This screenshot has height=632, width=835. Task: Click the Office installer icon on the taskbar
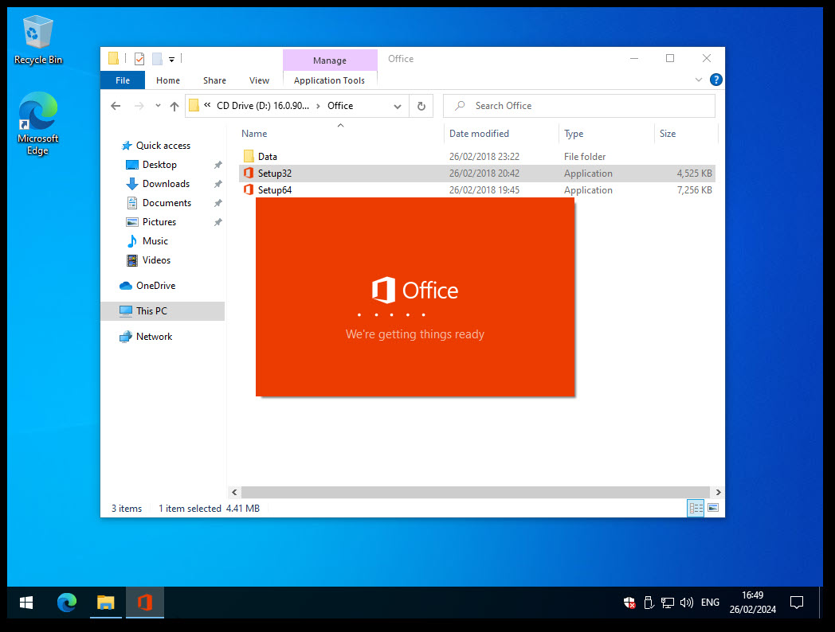(144, 603)
